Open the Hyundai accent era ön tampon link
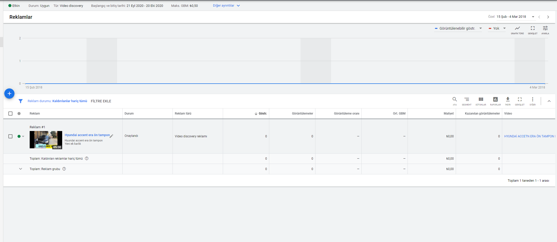The image size is (557, 242). (x=87, y=135)
